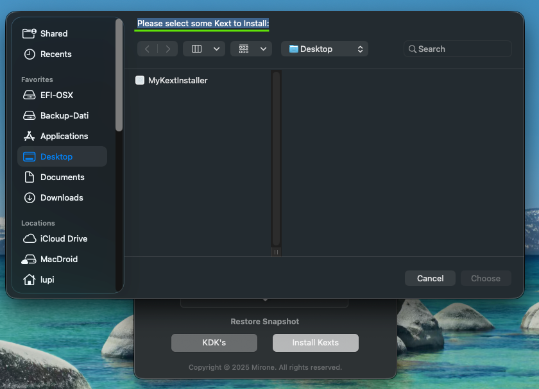
Task: Click the column resize handle
Action: [276, 252]
